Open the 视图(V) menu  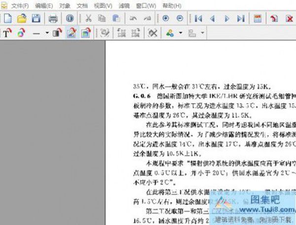[103, 6]
